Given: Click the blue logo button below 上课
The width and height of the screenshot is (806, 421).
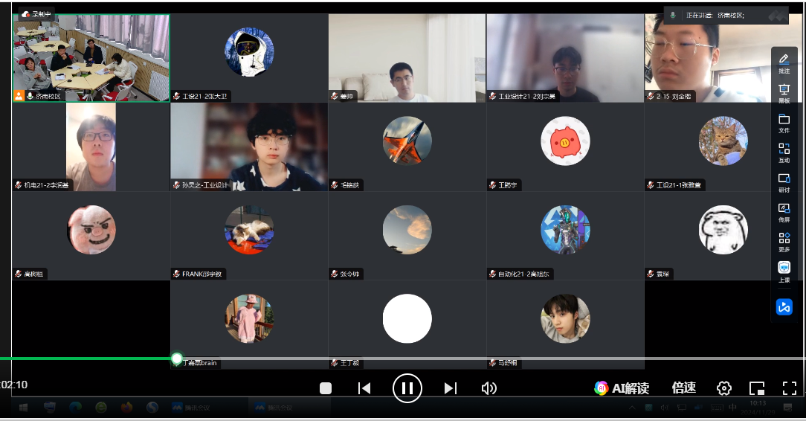Looking at the screenshot, I should [784, 306].
